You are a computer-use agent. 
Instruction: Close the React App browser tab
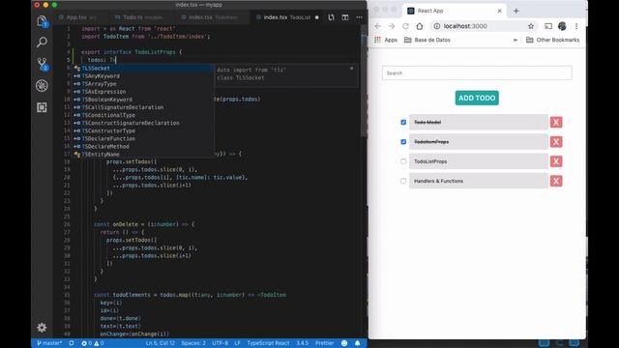click(x=499, y=11)
